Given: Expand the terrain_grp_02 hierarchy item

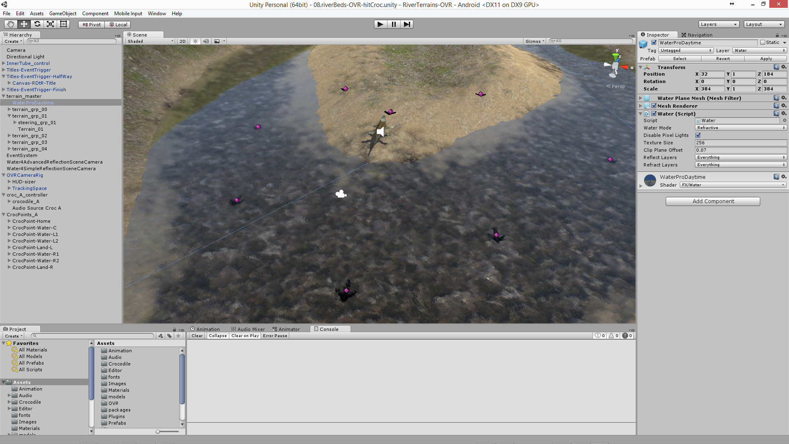Looking at the screenshot, I should tap(9, 136).
